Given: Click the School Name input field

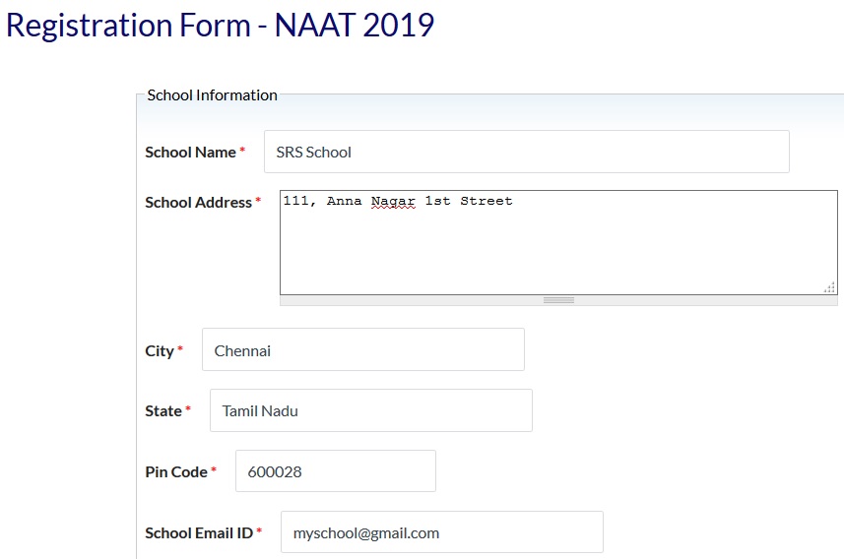Looking at the screenshot, I should (x=526, y=152).
